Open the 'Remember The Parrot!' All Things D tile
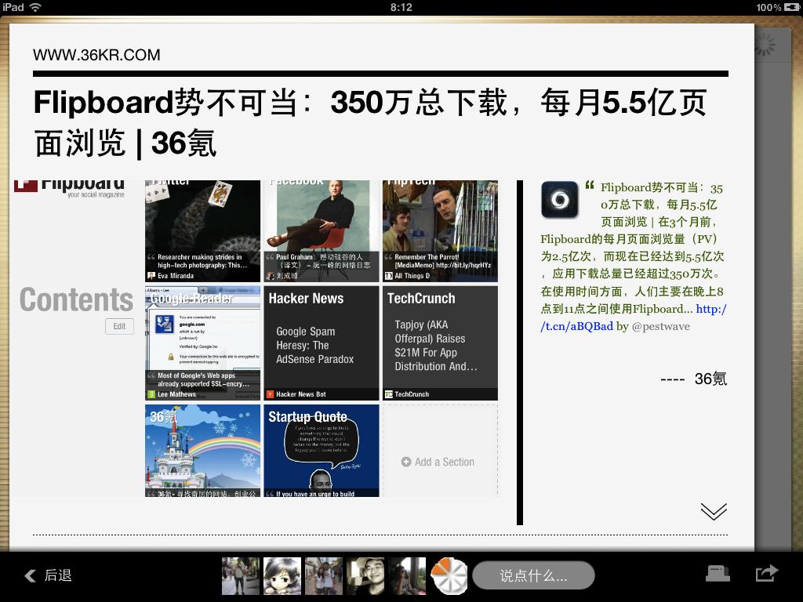This screenshot has width=803, height=602. click(x=441, y=231)
